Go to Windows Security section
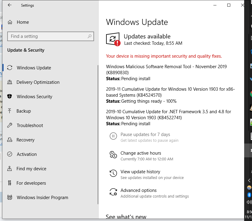 (x=35, y=97)
